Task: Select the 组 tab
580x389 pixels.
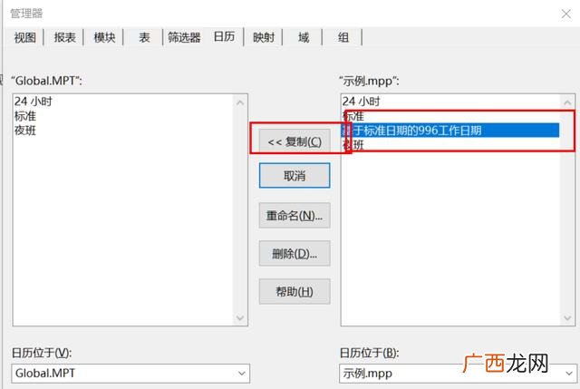Action: coord(343,37)
